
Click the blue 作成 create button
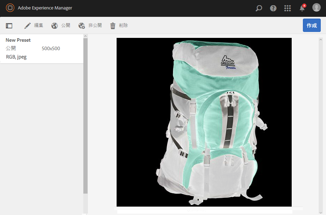[312, 25]
